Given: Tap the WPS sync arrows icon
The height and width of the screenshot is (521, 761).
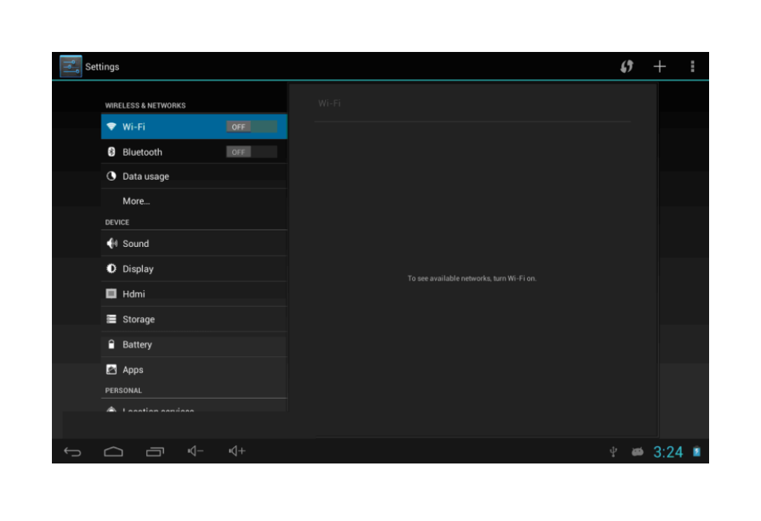Looking at the screenshot, I should [627, 66].
